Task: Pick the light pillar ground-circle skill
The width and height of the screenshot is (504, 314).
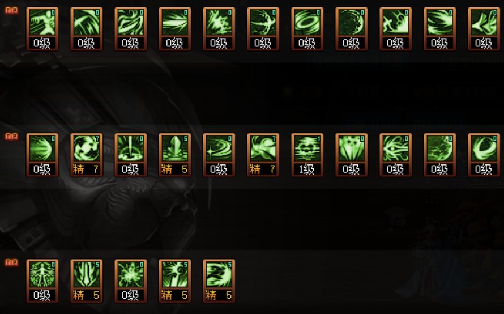Action: (131, 155)
